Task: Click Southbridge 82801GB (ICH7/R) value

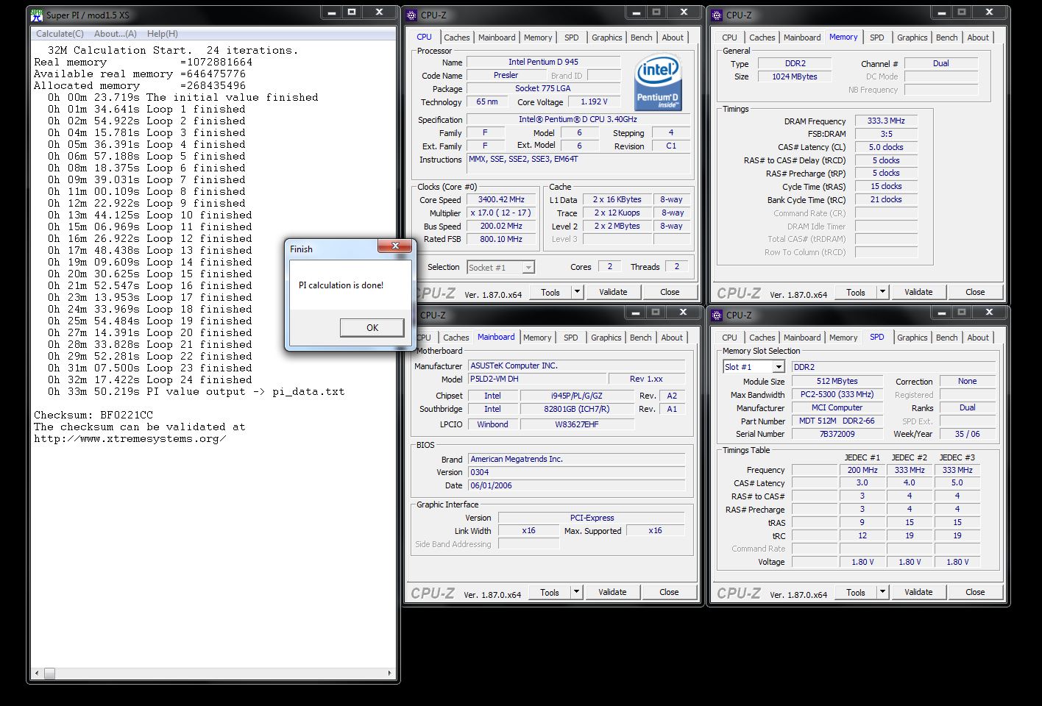Action: (x=577, y=409)
